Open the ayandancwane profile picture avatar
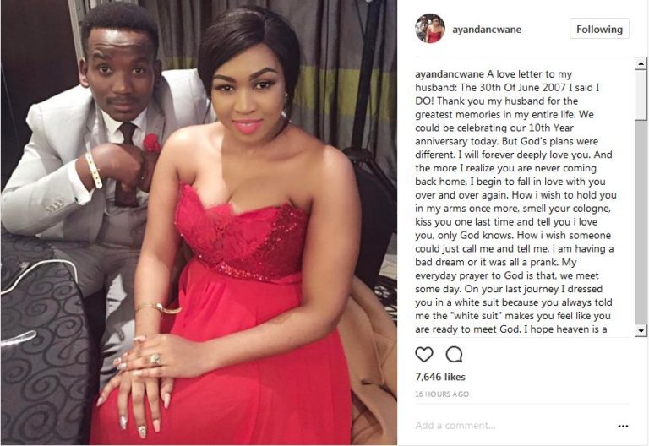The height and width of the screenshot is (446, 649). (430, 29)
